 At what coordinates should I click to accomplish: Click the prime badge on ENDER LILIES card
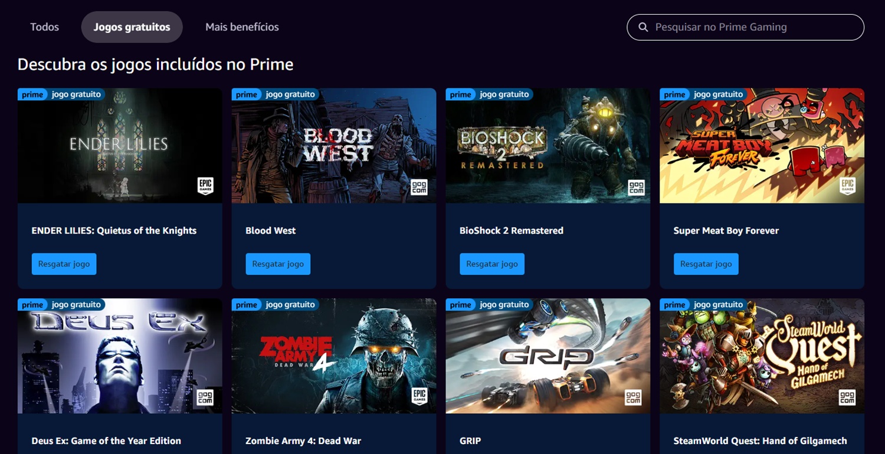32,94
